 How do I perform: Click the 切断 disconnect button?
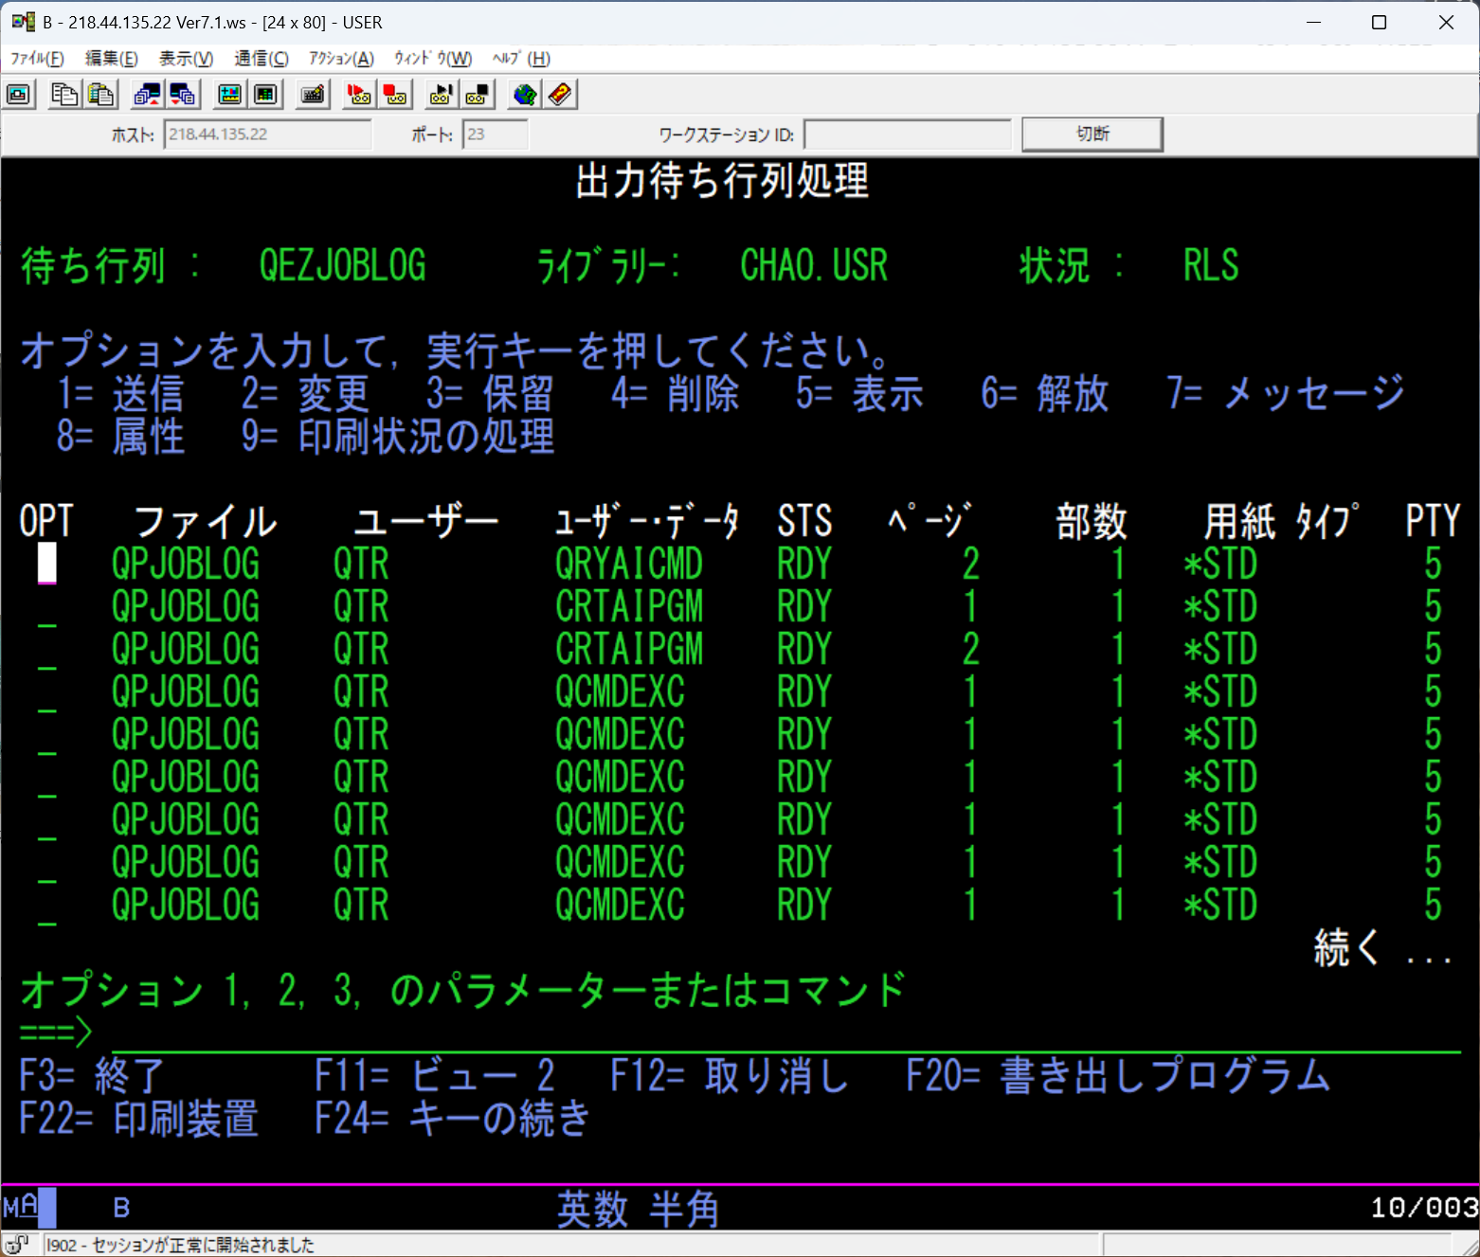tap(1092, 135)
